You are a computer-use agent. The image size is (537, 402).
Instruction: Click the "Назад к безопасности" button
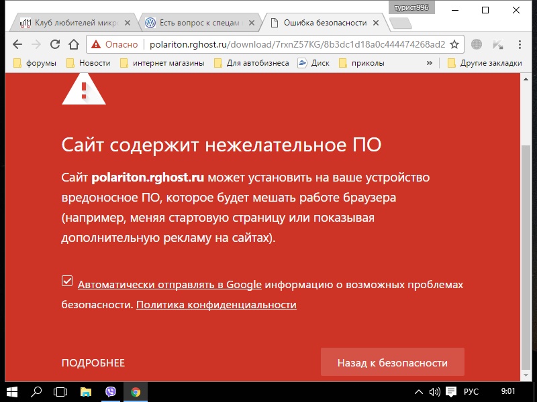click(392, 362)
